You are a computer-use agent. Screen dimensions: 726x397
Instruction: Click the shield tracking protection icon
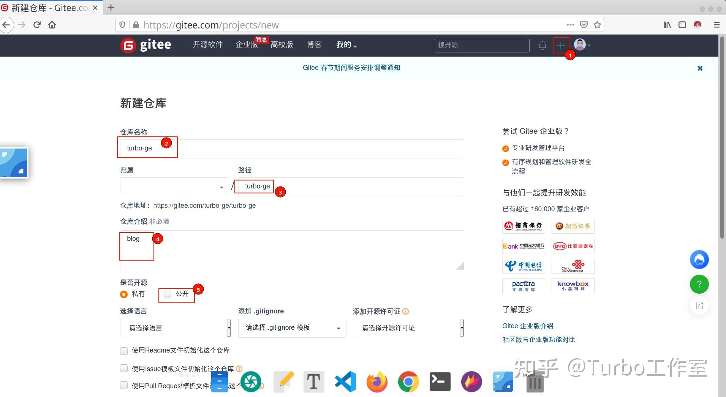[x=122, y=24]
